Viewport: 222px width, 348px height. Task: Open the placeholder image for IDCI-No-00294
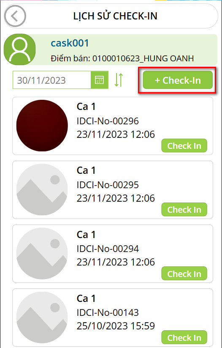tap(42, 253)
